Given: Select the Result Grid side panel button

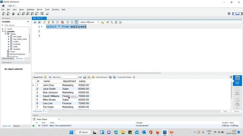Looking at the screenshot, I should pyautogui.click(x=237, y=80).
